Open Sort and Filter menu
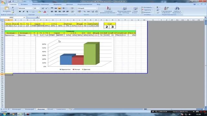Image resolution: width=207 pixels, height=116 pixels. coord(166,10)
